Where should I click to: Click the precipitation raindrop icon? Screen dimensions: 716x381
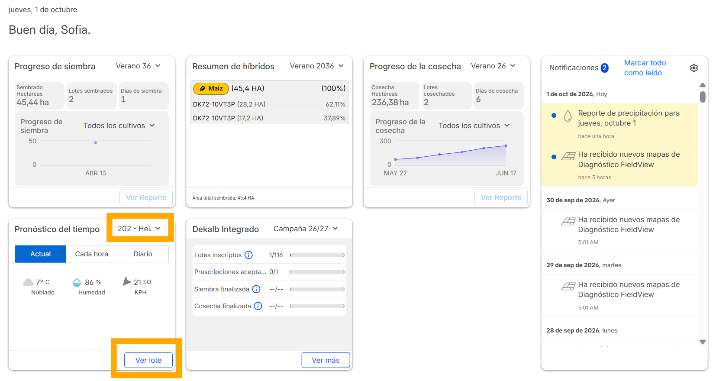568,116
